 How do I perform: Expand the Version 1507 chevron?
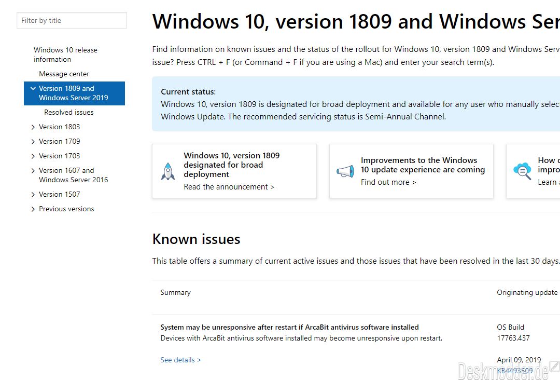[x=33, y=195]
